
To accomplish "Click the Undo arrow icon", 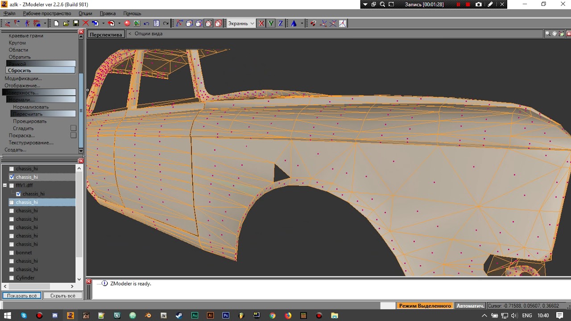I will pos(146,23).
